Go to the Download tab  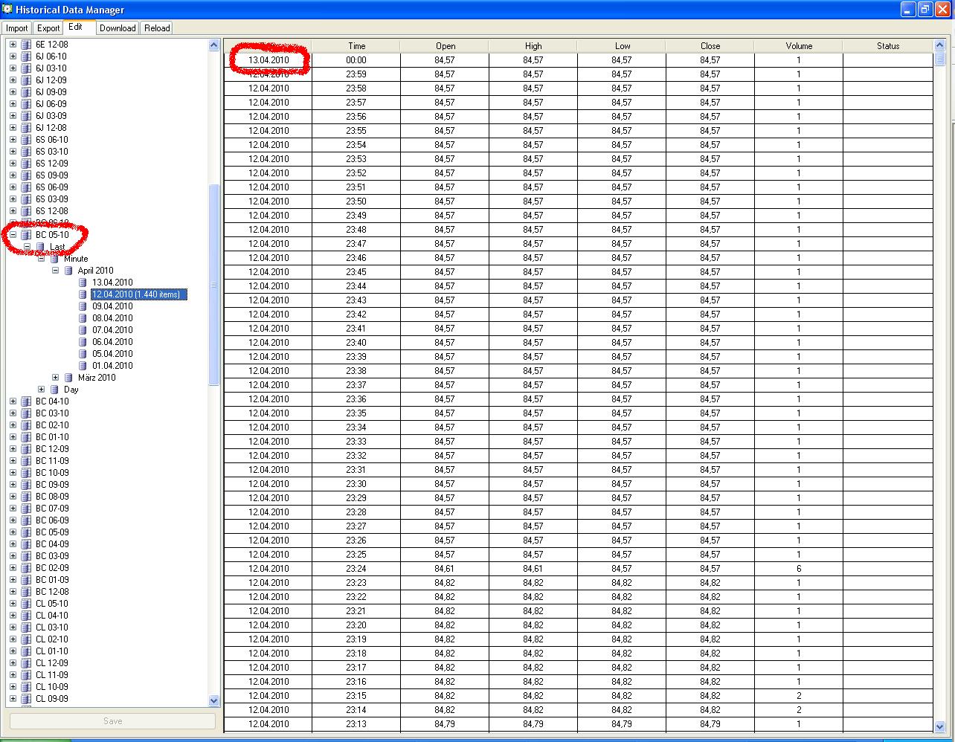tap(118, 28)
